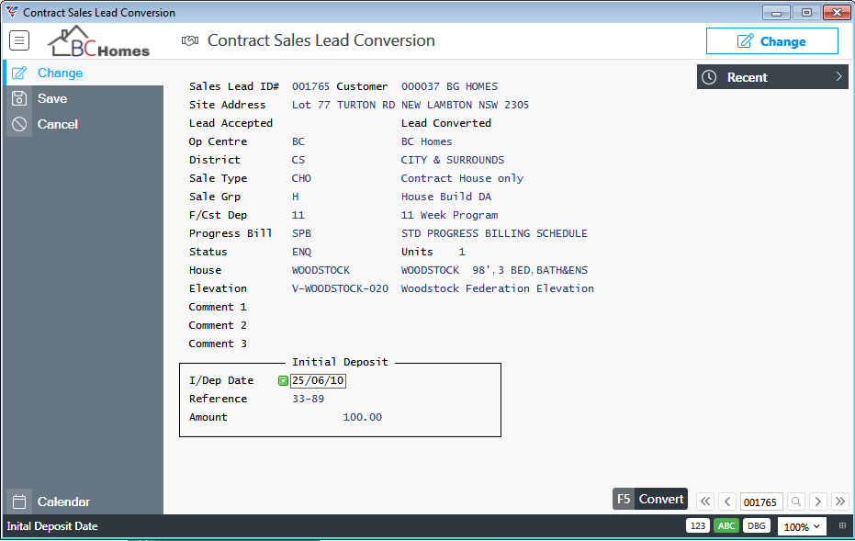
Task: Jump to the last record arrow
Action: click(x=840, y=502)
